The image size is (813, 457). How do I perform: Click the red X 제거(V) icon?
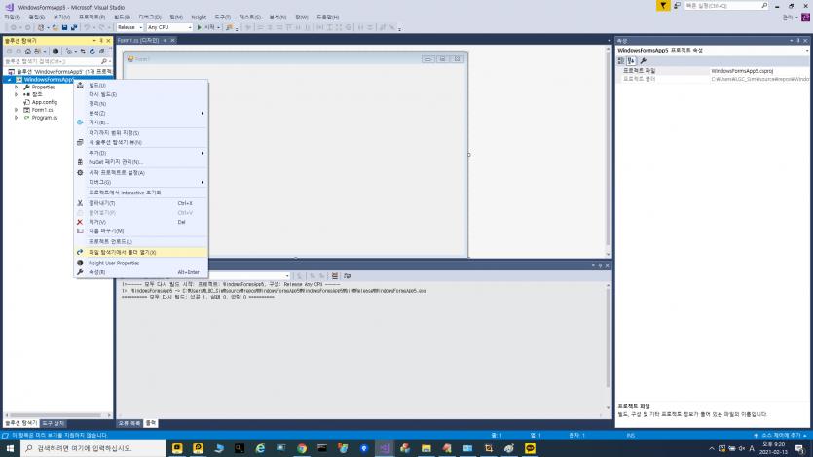click(x=80, y=222)
